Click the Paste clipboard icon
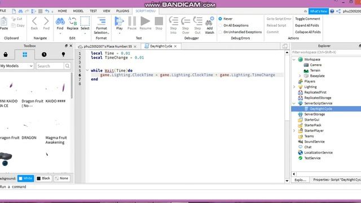 point(3,21)
